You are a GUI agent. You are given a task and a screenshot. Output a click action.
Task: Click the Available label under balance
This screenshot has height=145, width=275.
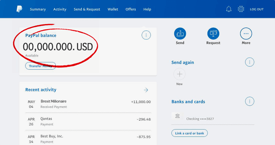tap(32, 56)
